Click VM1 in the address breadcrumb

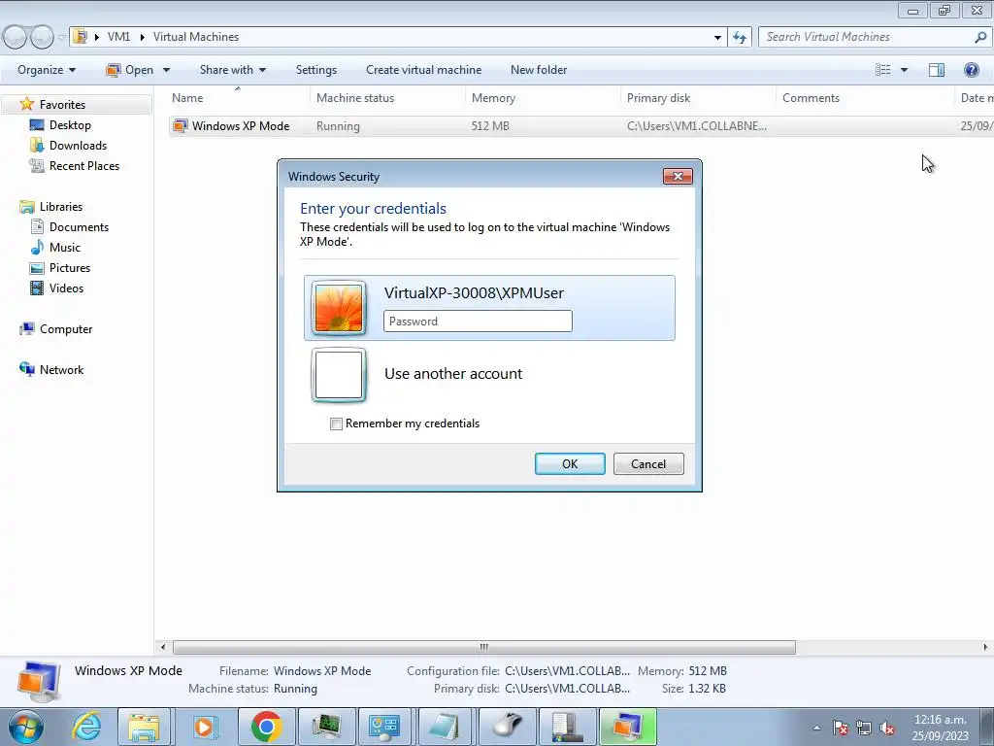pyautogui.click(x=118, y=37)
